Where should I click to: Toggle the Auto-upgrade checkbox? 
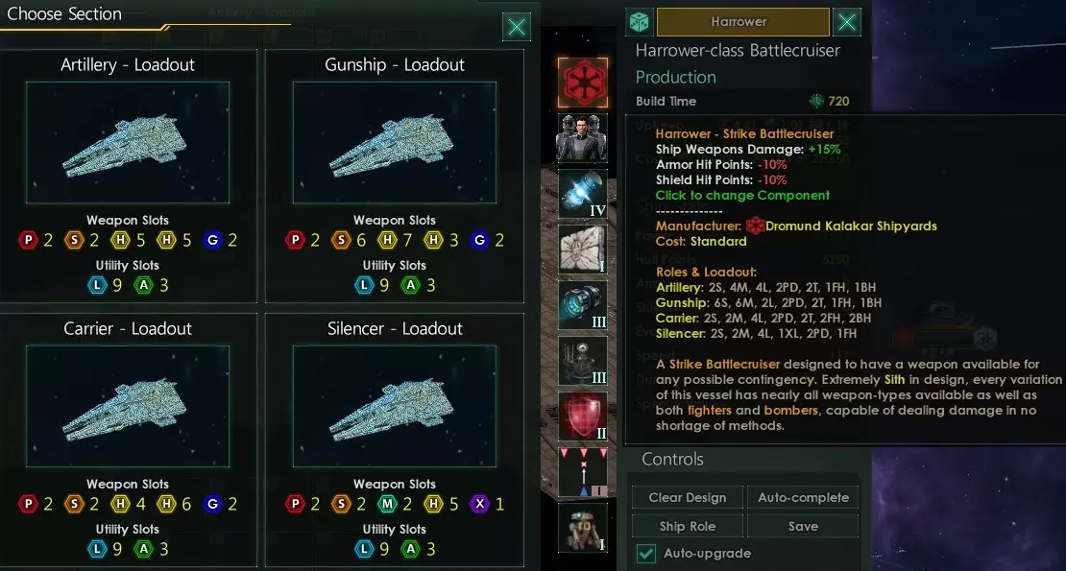(646, 554)
